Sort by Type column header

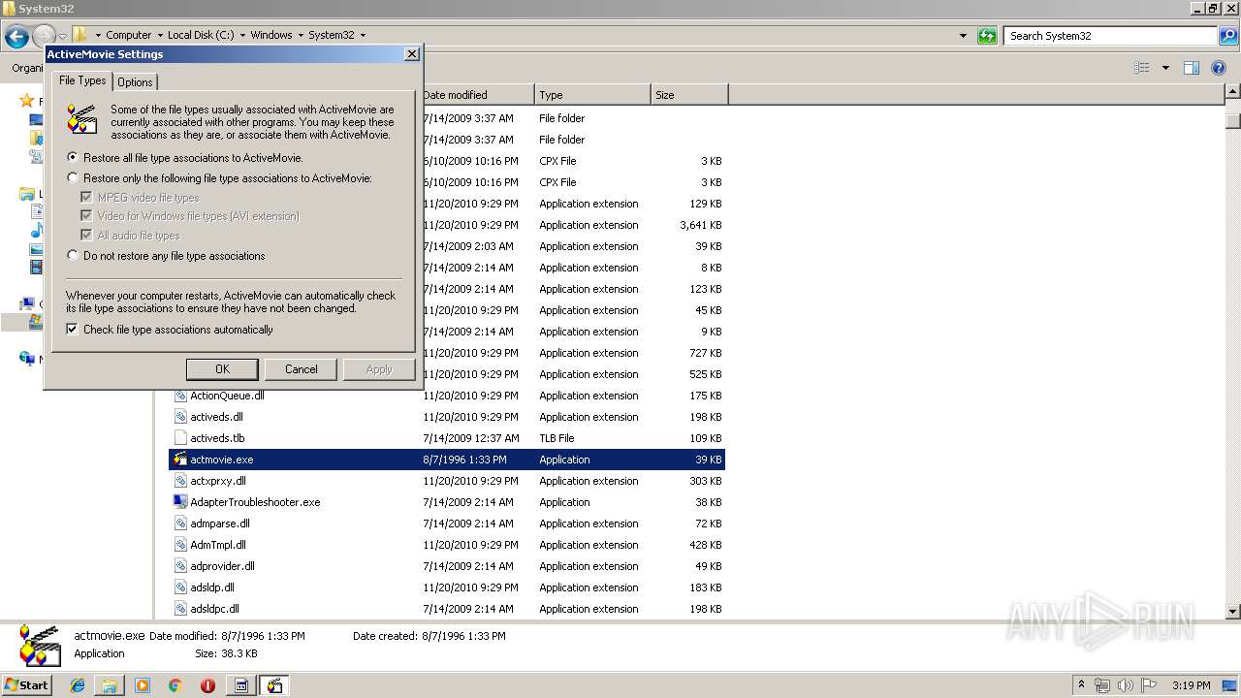point(592,95)
